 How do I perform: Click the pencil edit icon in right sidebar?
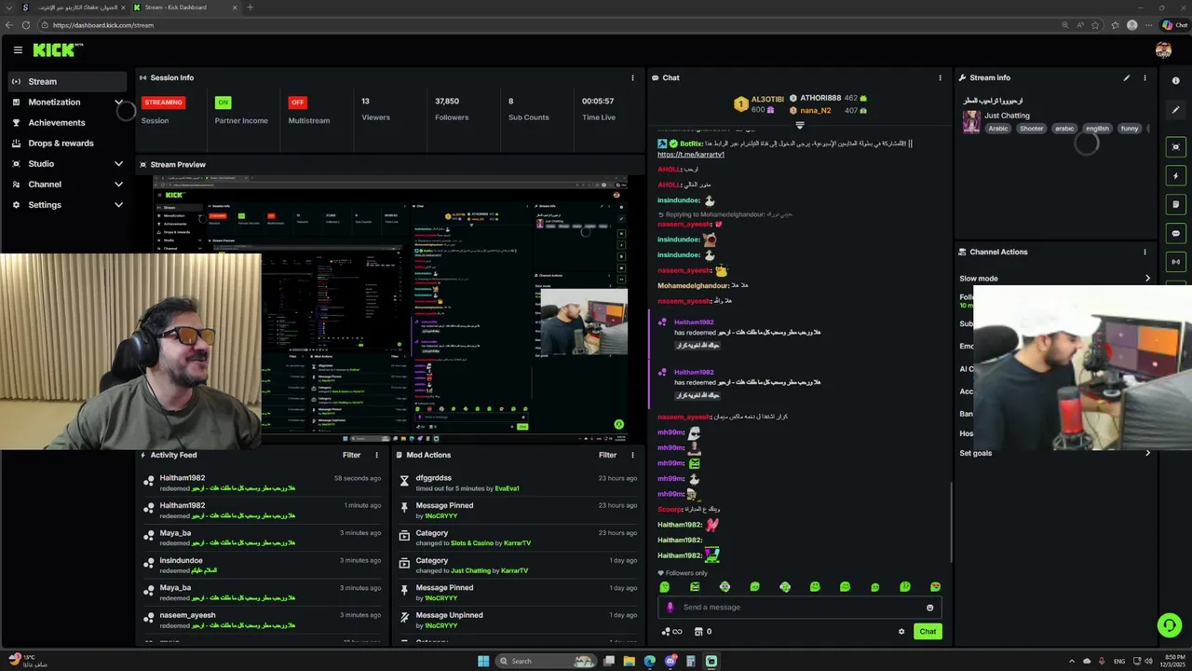tap(1176, 110)
